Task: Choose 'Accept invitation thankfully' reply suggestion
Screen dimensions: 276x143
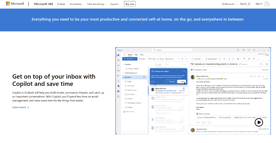Action: tap(206, 118)
